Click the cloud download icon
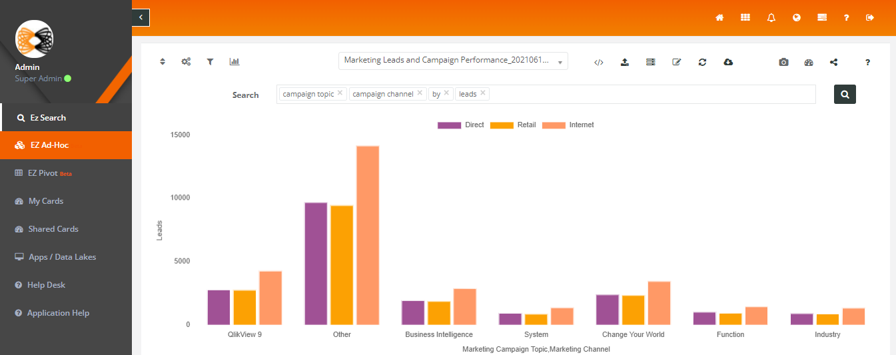 coord(728,62)
